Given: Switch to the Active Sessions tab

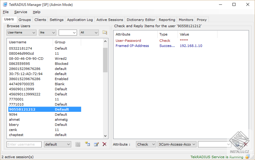Looking at the screenshot, I should click(109, 20).
